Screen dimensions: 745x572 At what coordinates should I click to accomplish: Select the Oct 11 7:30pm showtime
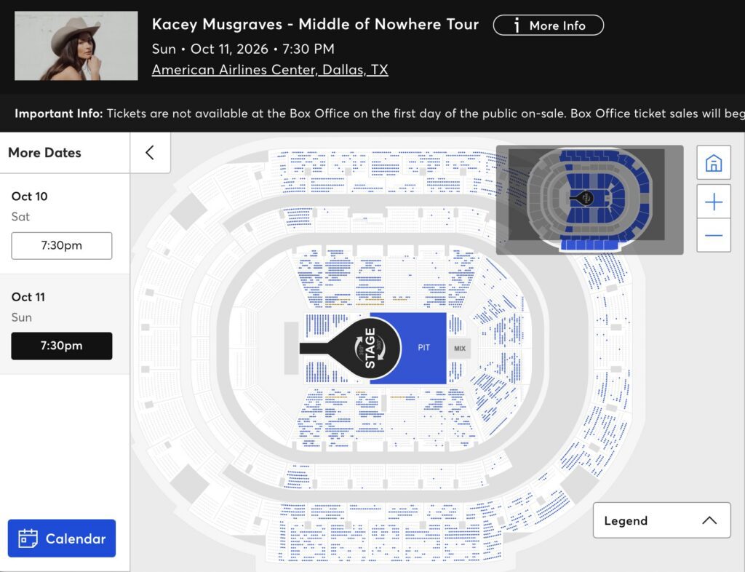[x=62, y=346]
